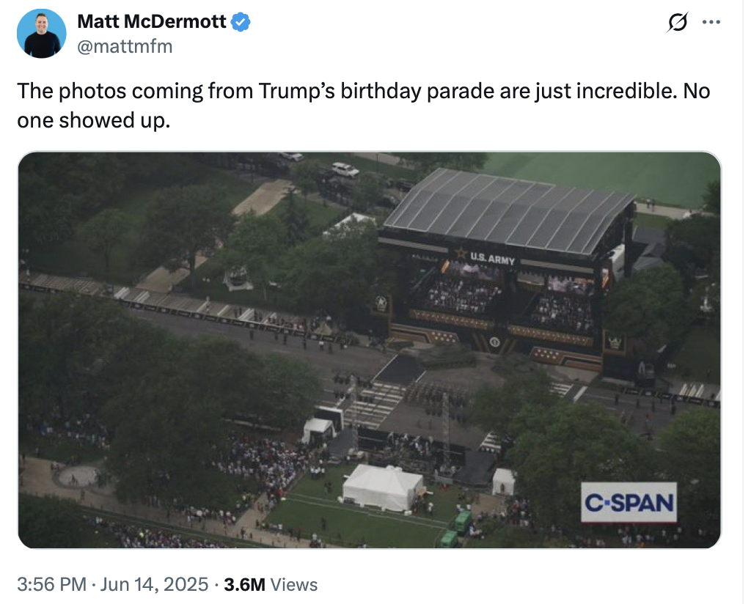The image size is (751, 604).
Task: Click the circular plaza in the photo
Action: click(76, 476)
